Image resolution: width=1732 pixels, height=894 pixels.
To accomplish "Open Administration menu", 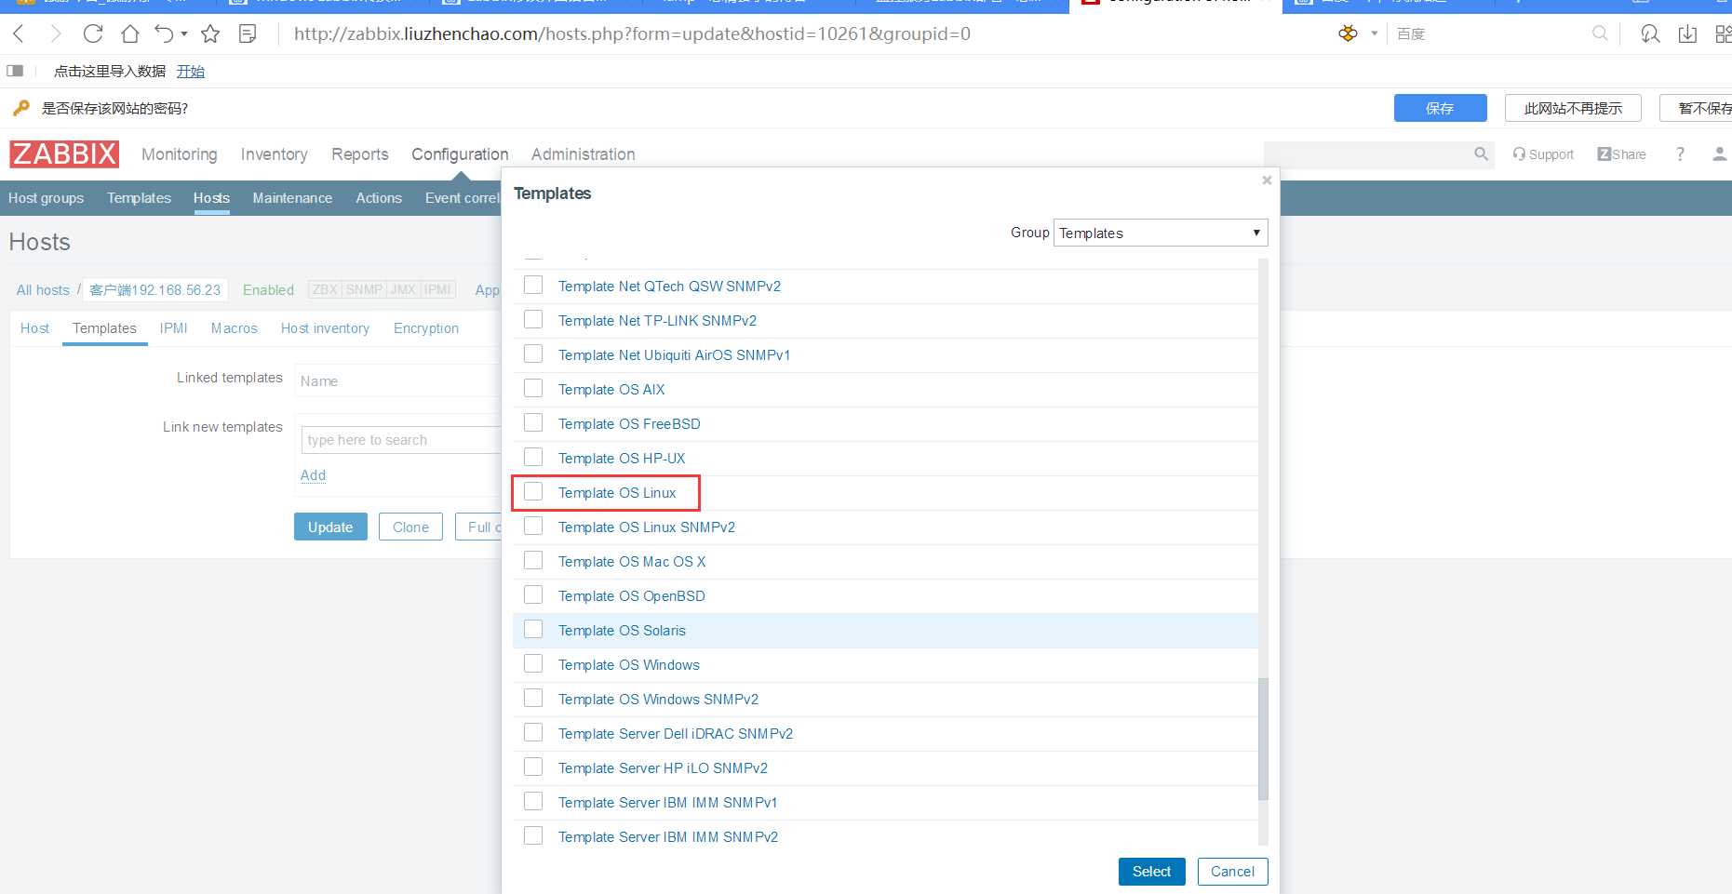I will coord(584,154).
